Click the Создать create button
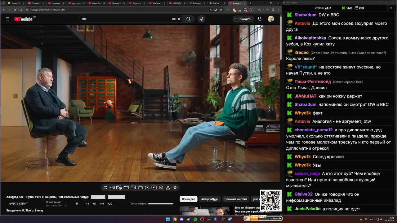 (243, 19)
